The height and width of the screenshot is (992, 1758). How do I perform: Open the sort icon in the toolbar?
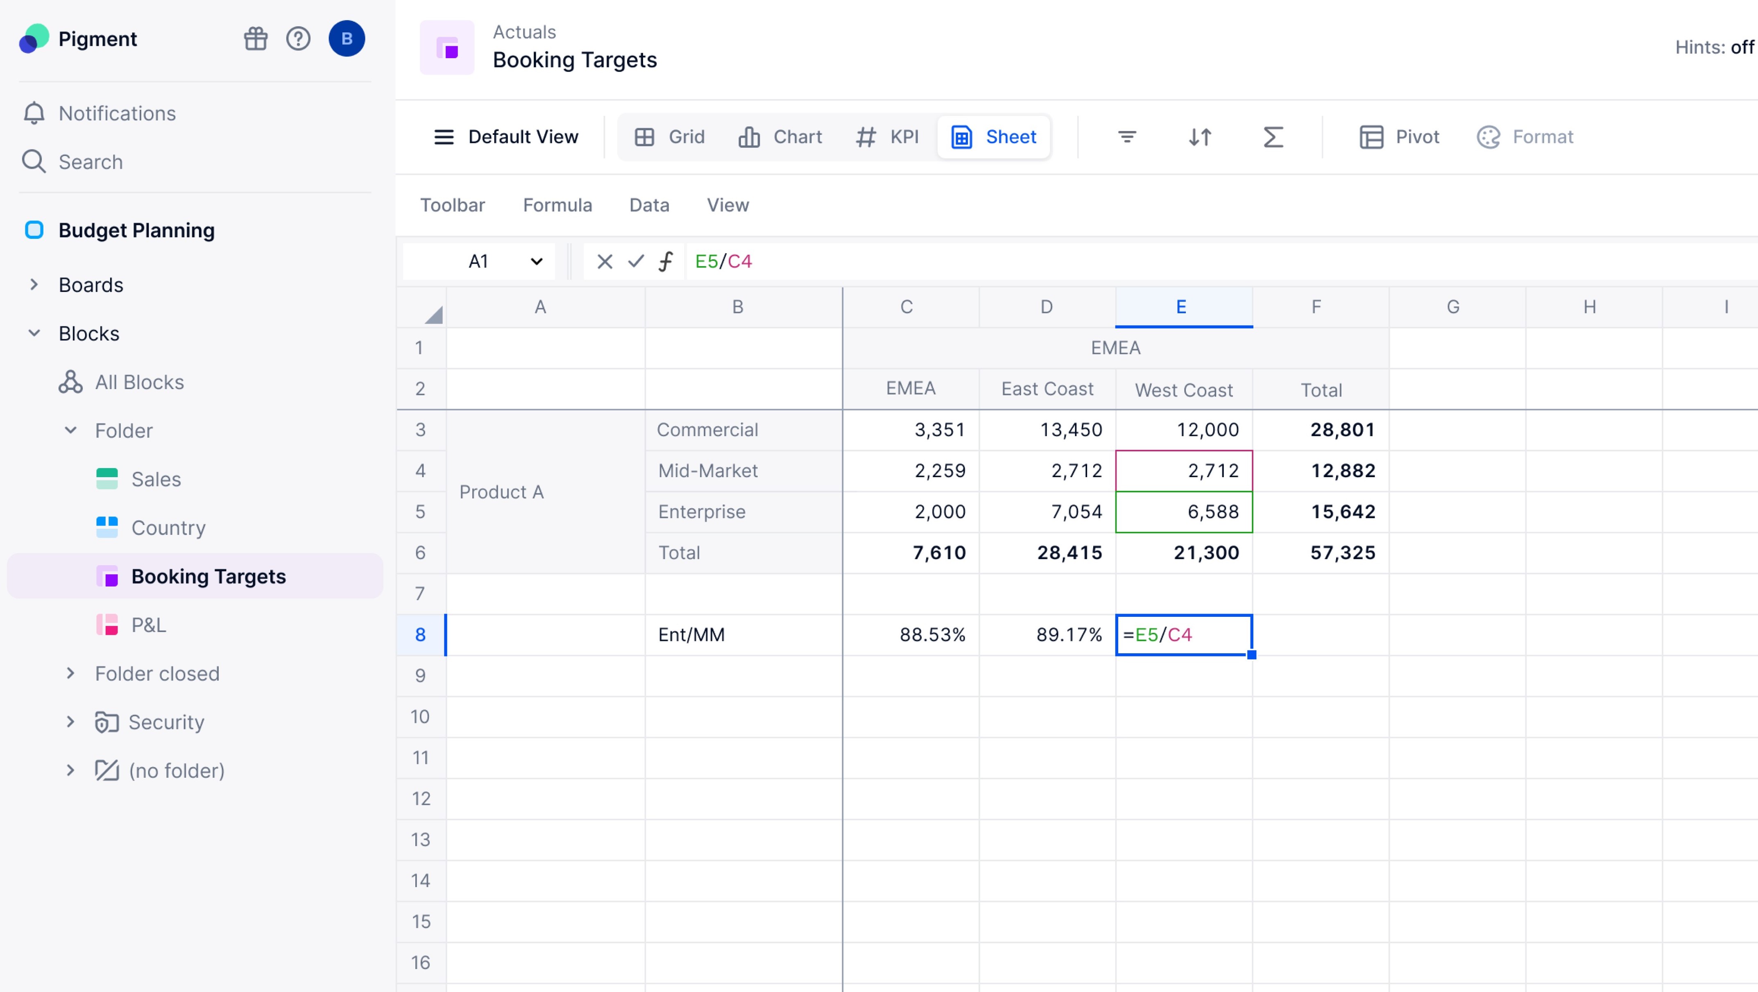point(1200,136)
